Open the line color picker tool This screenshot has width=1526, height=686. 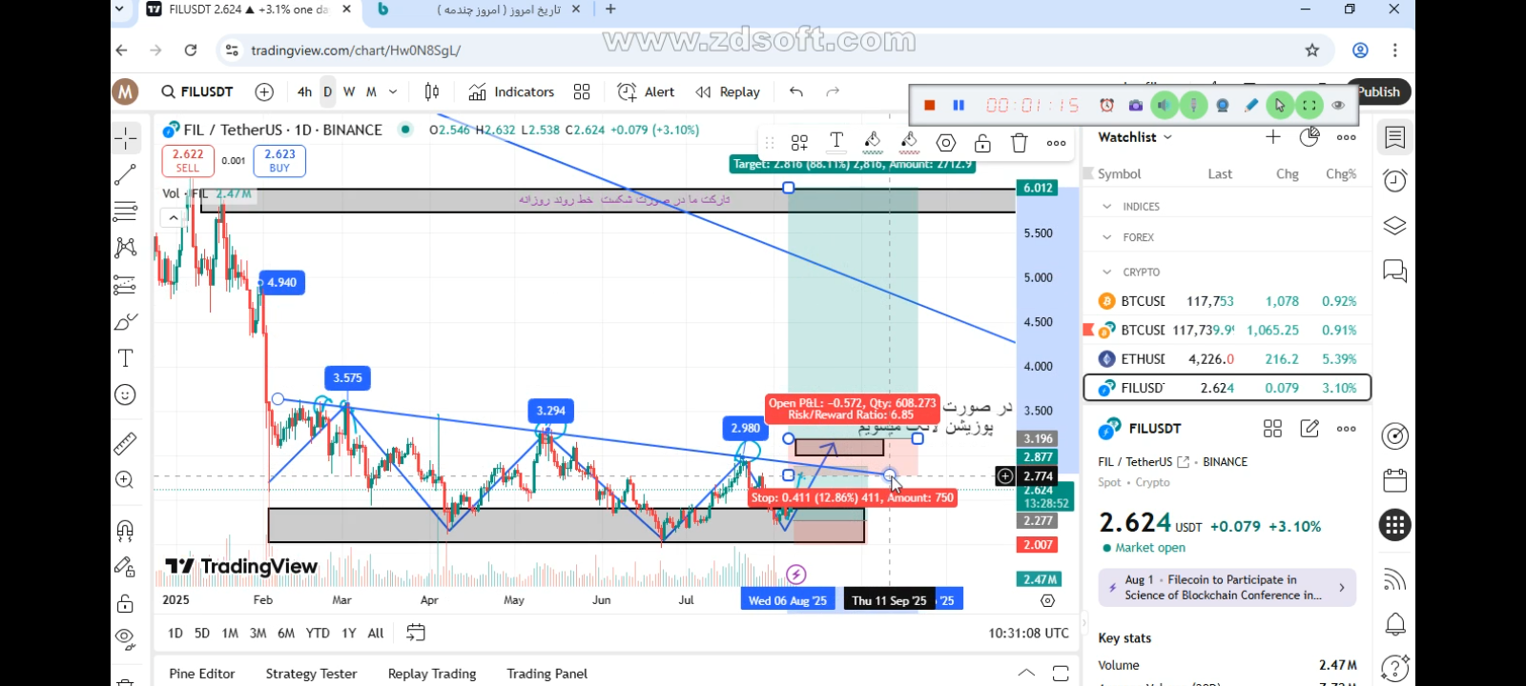tap(872, 143)
